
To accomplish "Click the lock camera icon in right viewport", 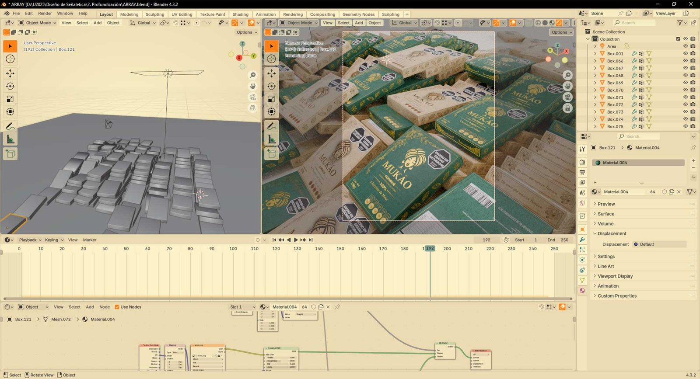I will [567, 108].
